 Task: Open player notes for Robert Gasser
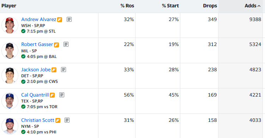(x=66, y=44)
